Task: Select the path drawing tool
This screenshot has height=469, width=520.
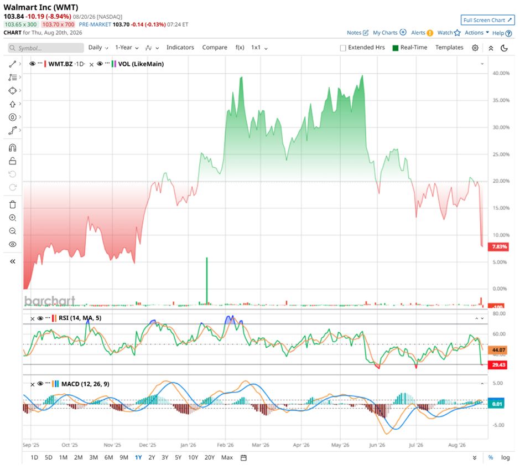Action: point(13,131)
